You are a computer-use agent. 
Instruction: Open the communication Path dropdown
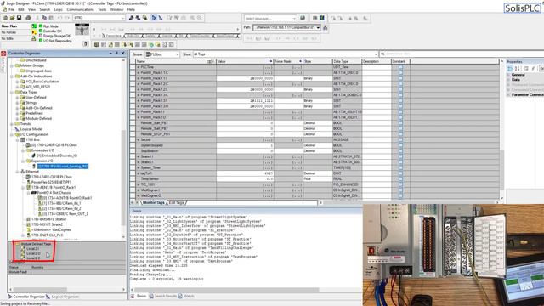click(318, 27)
